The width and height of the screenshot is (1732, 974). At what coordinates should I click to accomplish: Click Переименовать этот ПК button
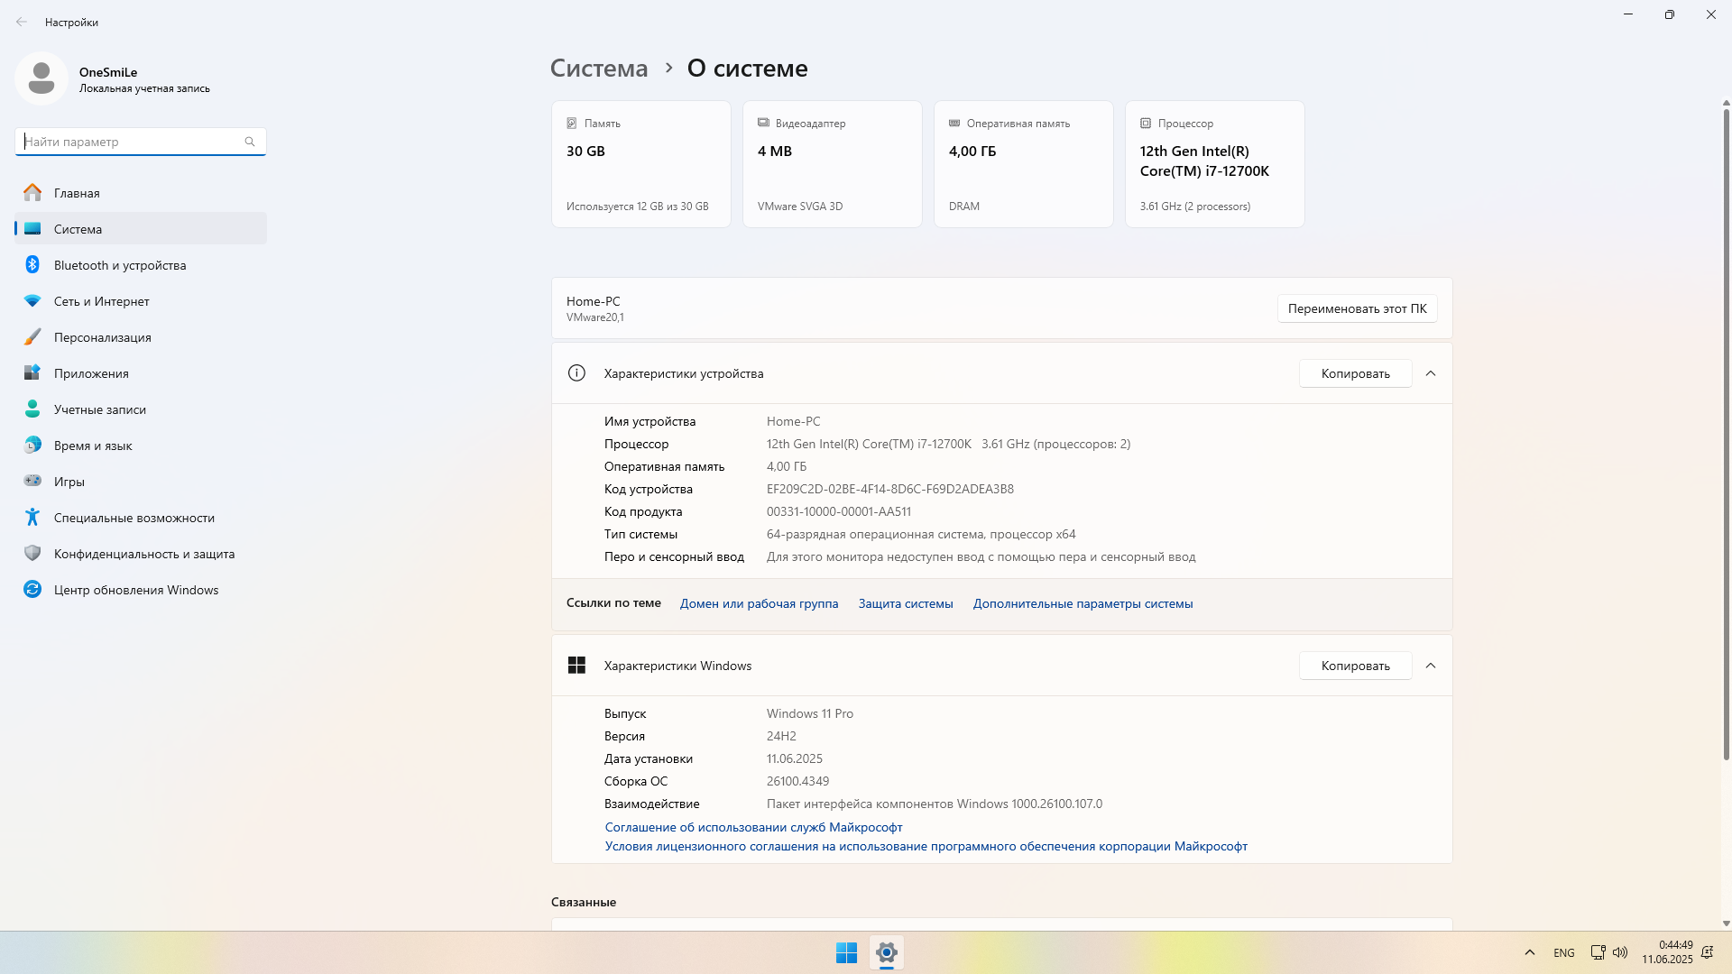click(1357, 308)
